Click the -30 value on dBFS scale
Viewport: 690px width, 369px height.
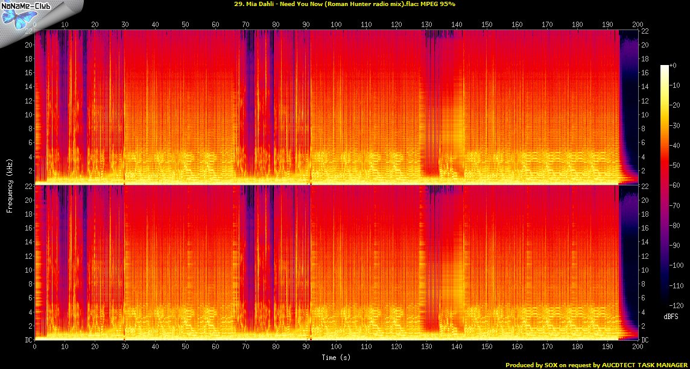tap(679, 126)
